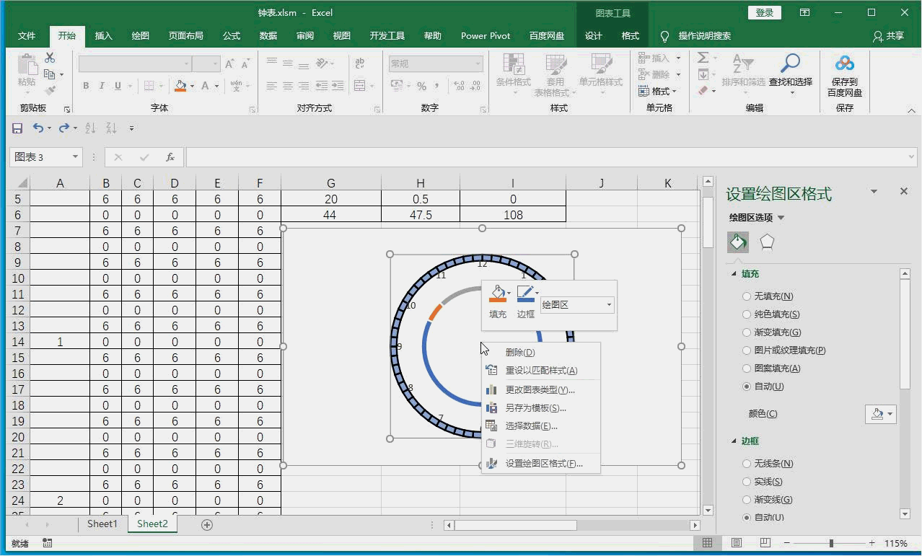Click the Page Layout view icon

point(737,543)
